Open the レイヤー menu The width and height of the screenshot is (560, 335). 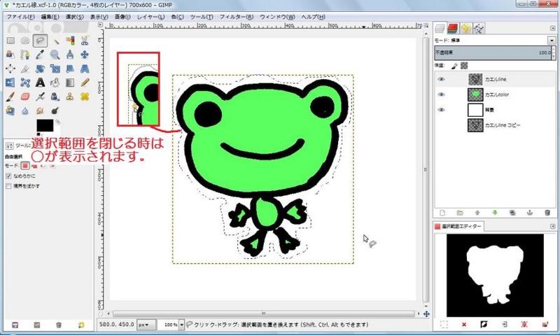click(x=150, y=17)
